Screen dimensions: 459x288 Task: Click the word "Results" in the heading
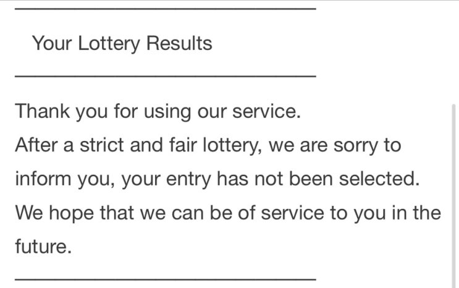pos(179,43)
